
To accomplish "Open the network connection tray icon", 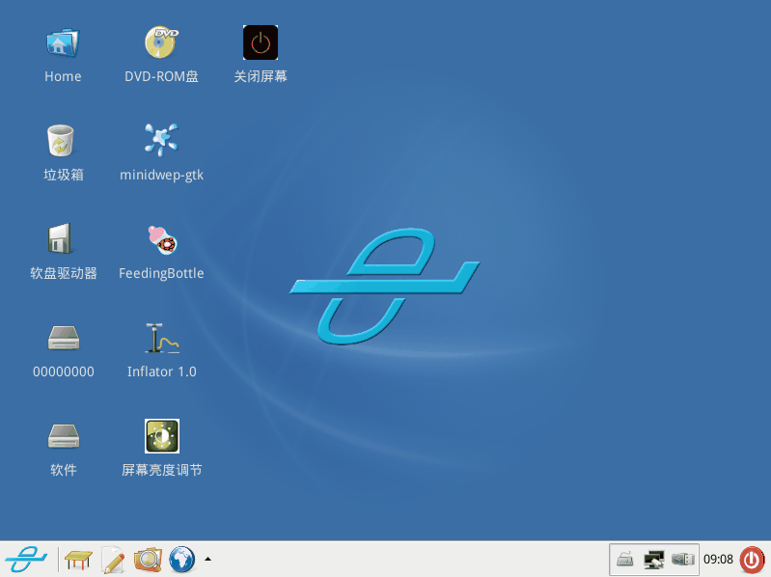I will coord(654,560).
